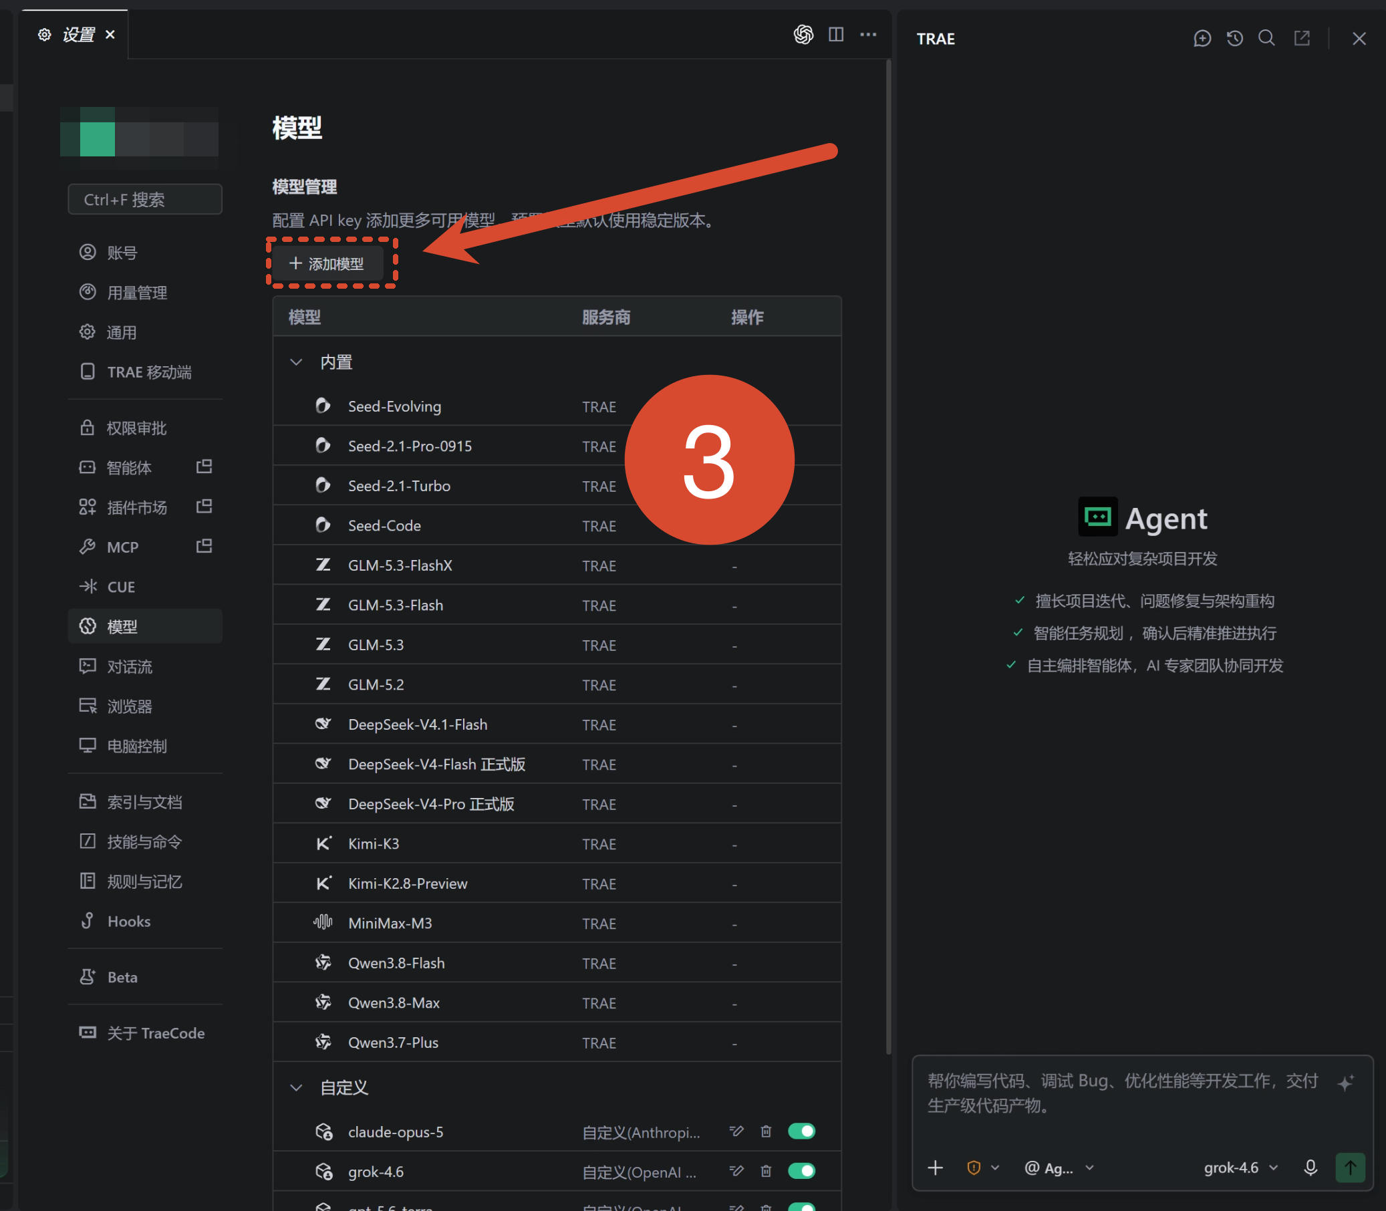Add attachment with plus icon
Image resolution: width=1386 pixels, height=1211 pixels.
tap(936, 1168)
